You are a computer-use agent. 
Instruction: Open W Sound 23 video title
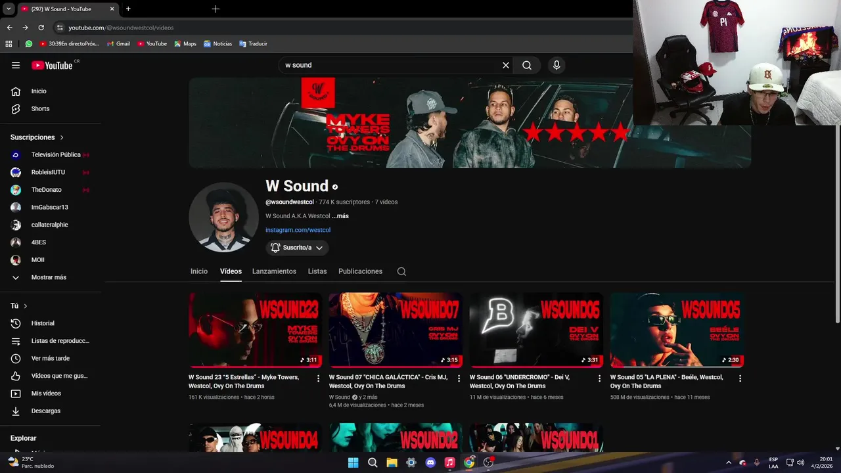point(244,382)
